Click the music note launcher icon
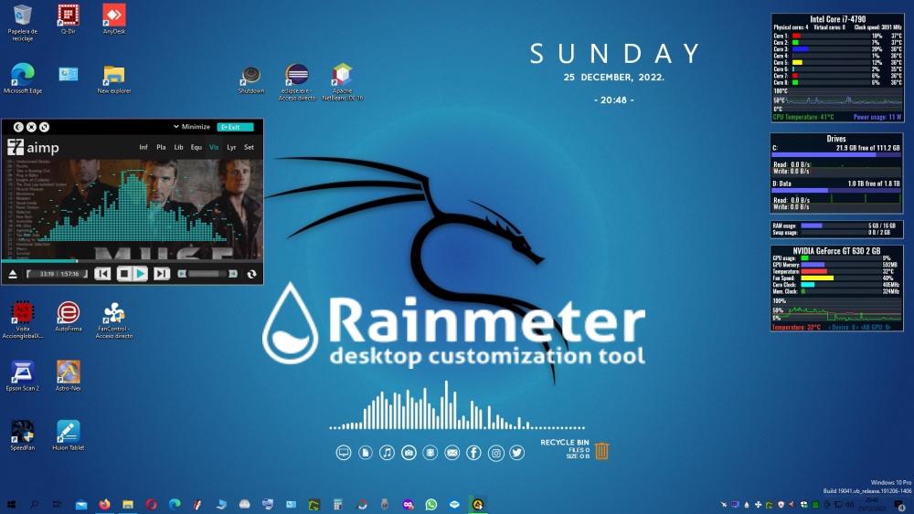The width and height of the screenshot is (914, 514). click(387, 452)
